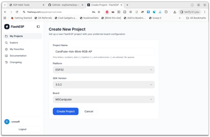The height and width of the screenshot is (137, 210).
Task: Click the Project Name input field
Action: coord(104,52)
